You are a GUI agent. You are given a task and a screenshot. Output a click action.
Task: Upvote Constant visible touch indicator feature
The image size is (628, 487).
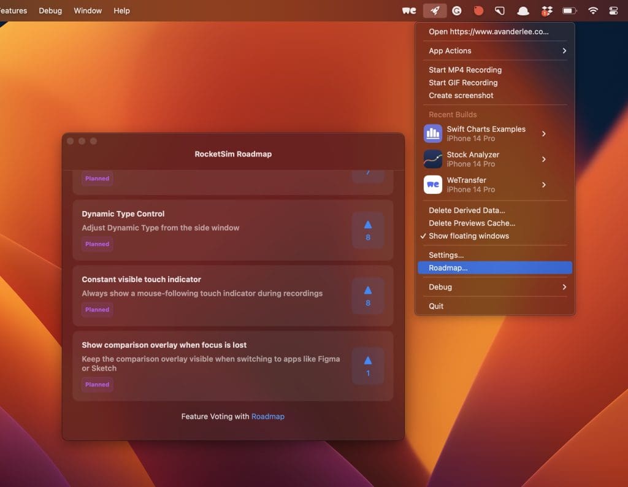[368, 296]
